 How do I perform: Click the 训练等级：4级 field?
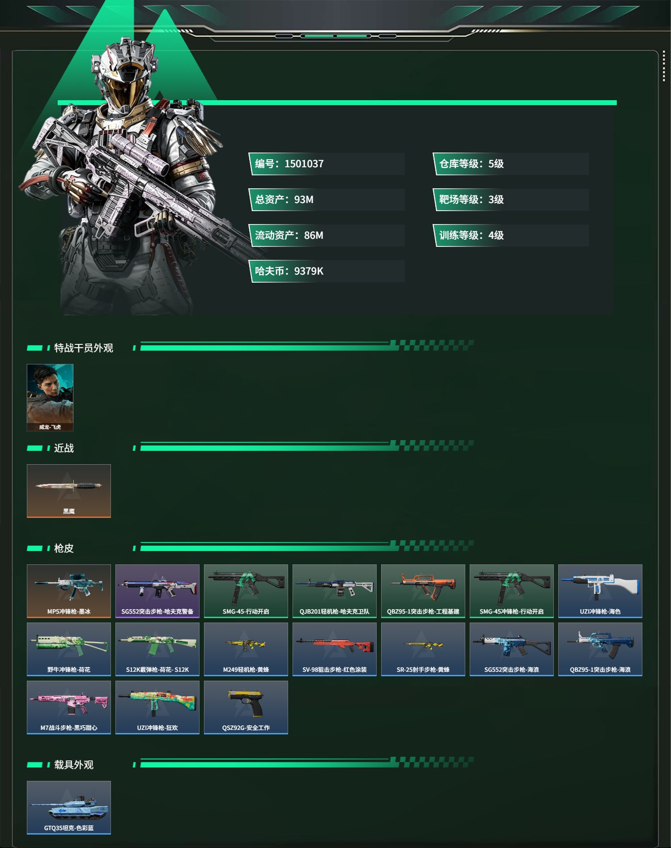click(511, 235)
